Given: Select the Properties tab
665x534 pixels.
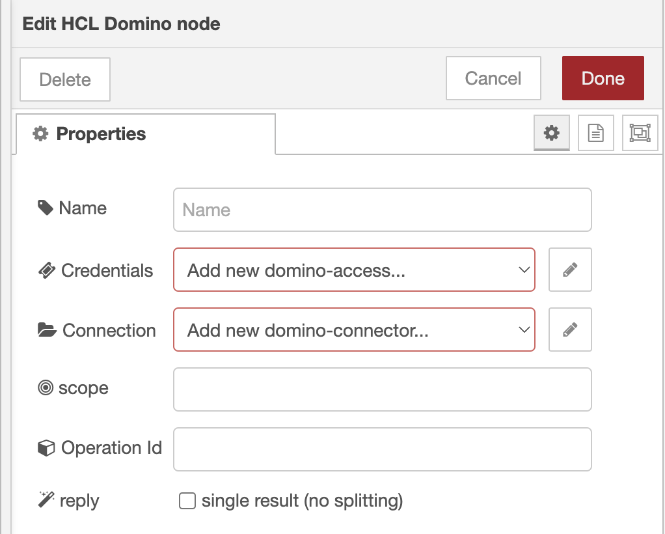Looking at the screenshot, I should (146, 133).
